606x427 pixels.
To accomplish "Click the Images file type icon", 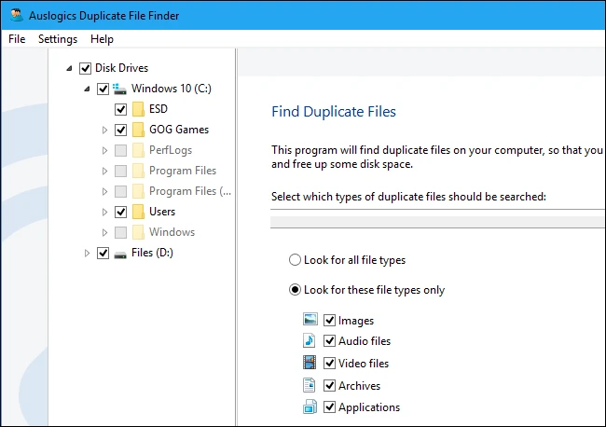I will coord(310,320).
